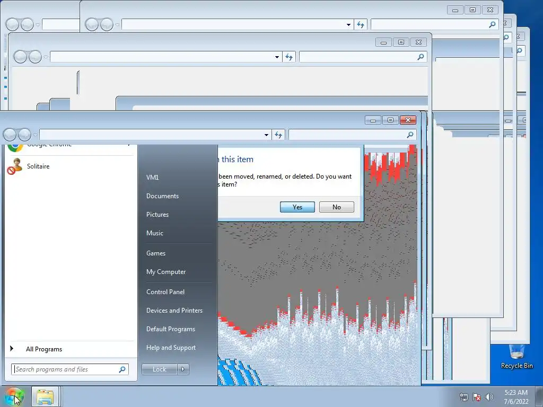Screen dimensions: 543x407
Task: Click No in the dialog
Action: point(337,207)
